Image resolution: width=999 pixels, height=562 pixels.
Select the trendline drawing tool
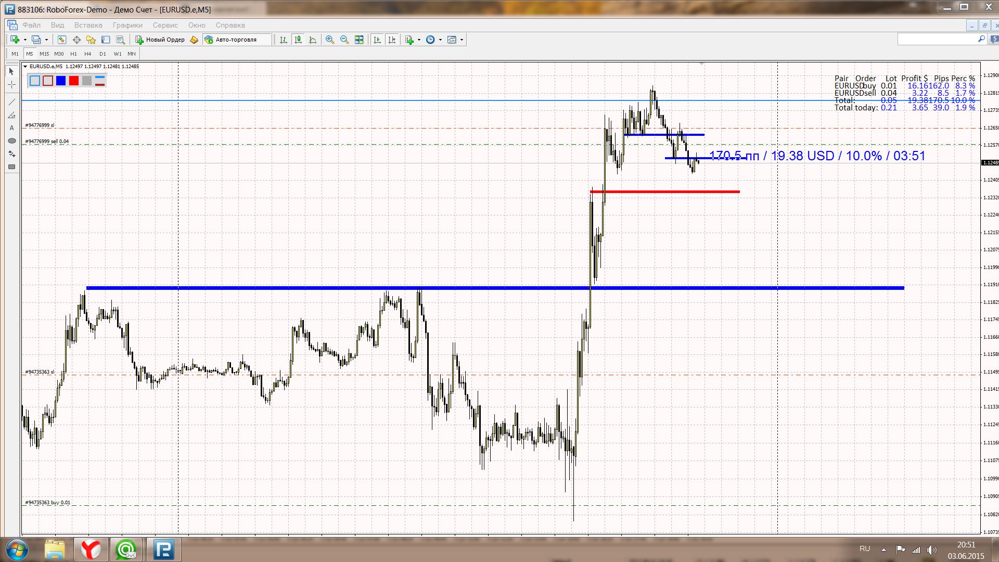click(x=11, y=101)
